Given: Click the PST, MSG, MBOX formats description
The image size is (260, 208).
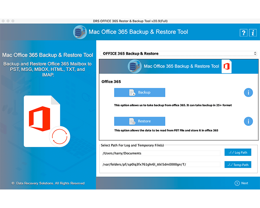Looking at the screenshot, I should point(48,69).
